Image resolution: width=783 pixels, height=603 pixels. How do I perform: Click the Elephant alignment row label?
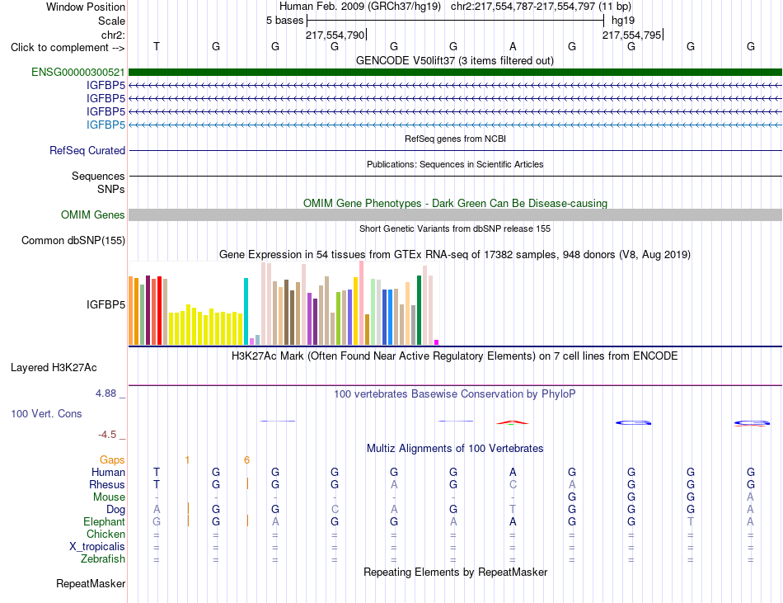(104, 522)
